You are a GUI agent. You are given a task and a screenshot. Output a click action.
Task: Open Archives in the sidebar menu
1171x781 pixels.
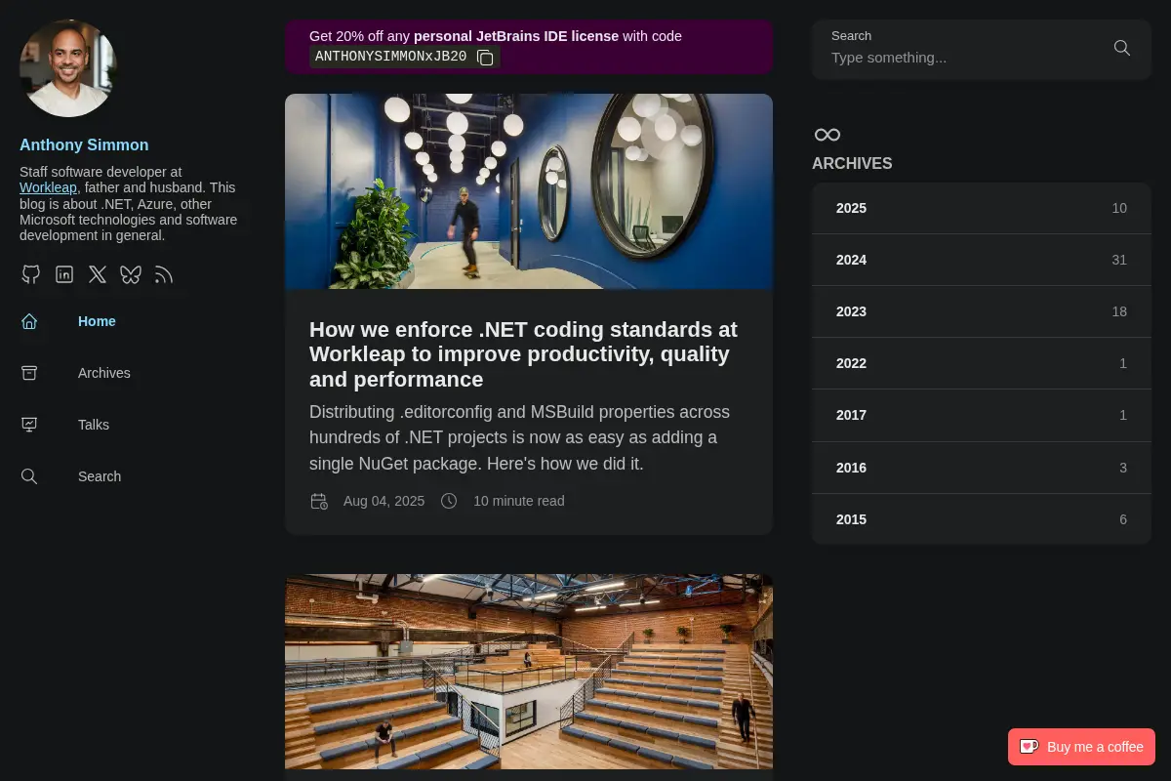[104, 373]
